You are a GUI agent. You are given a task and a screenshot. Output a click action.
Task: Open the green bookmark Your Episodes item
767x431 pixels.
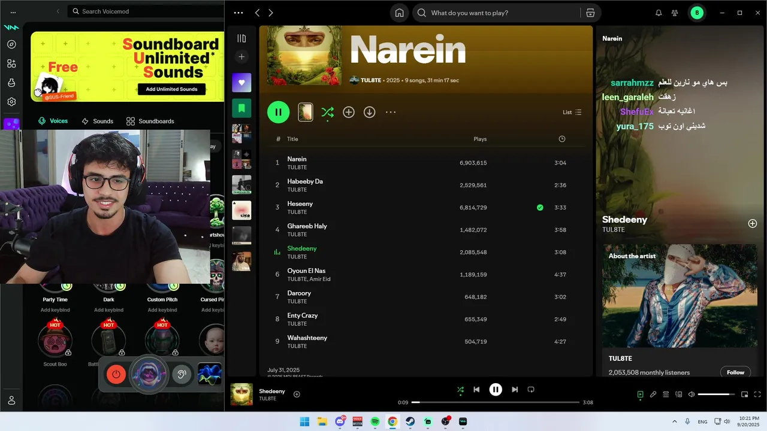tap(241, 108)
